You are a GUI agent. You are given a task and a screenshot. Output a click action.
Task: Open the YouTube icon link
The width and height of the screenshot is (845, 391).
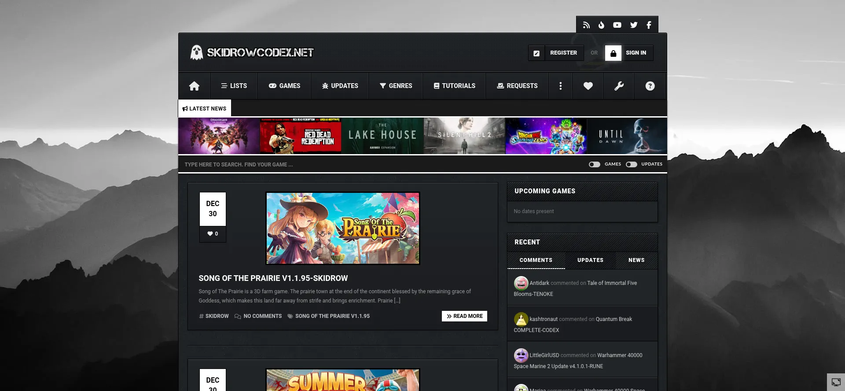point(617,25)
